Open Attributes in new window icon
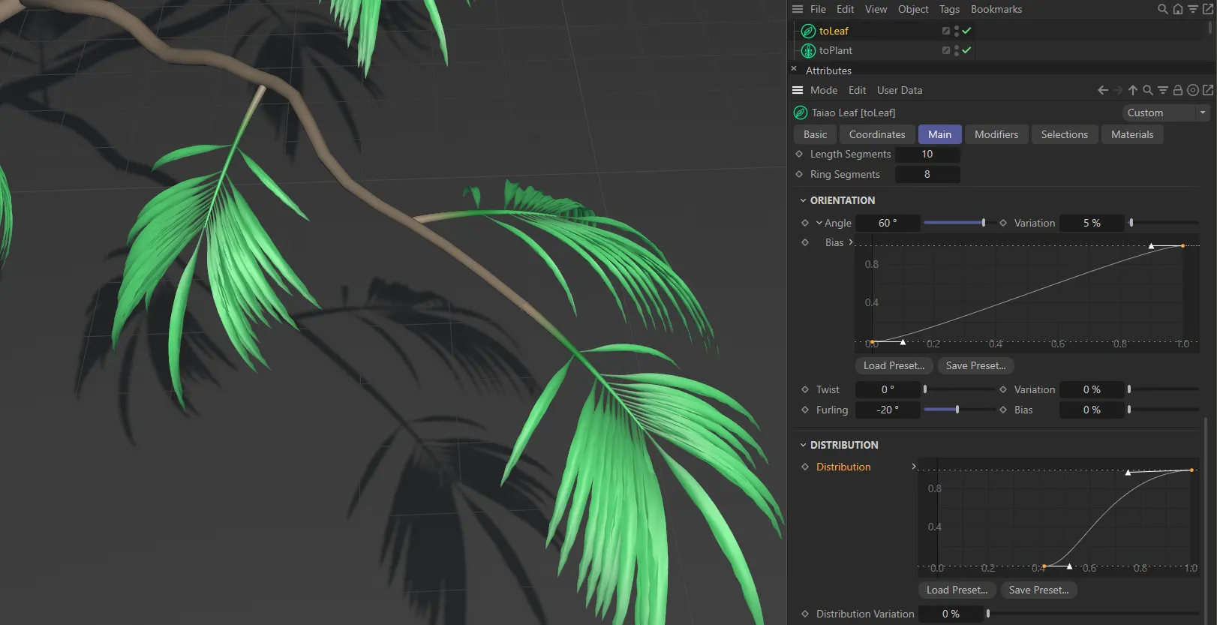 tap(1208, 90)
